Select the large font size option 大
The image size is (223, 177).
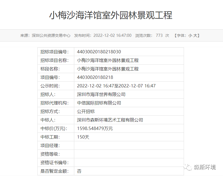point(195,35)
